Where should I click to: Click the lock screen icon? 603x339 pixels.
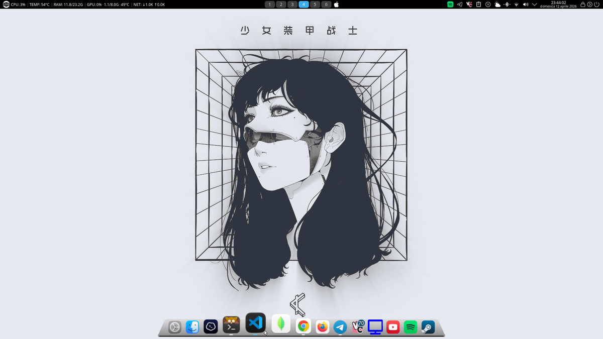pyautogui.click(x=583, y=5)
